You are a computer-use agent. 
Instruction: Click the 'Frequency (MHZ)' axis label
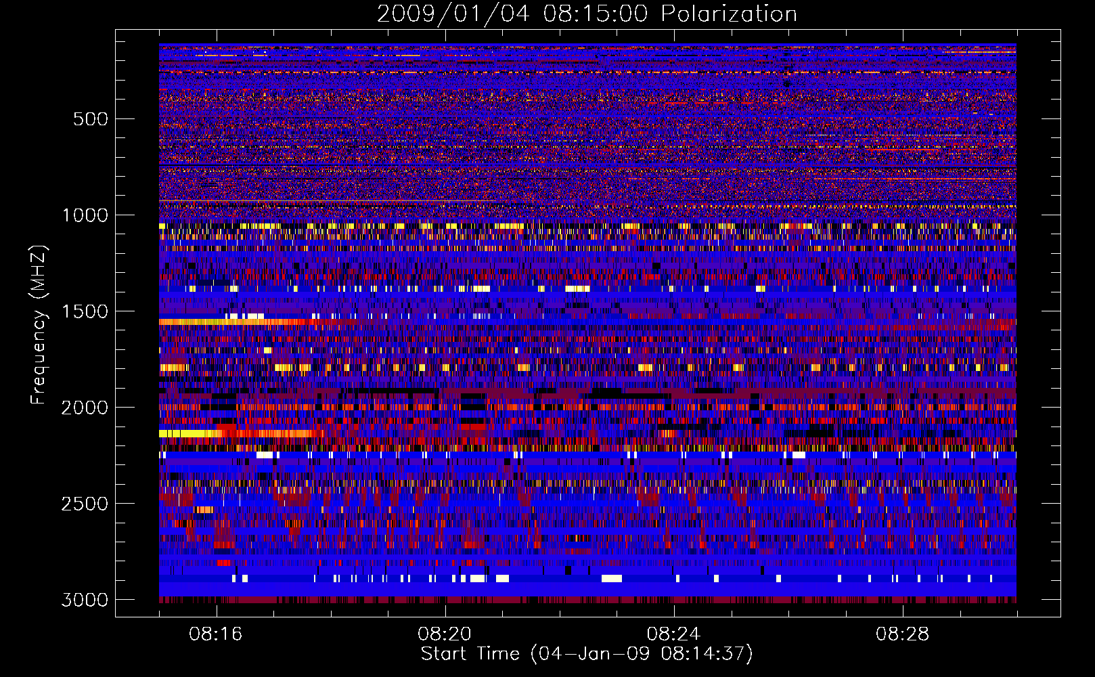click(39, 325)
